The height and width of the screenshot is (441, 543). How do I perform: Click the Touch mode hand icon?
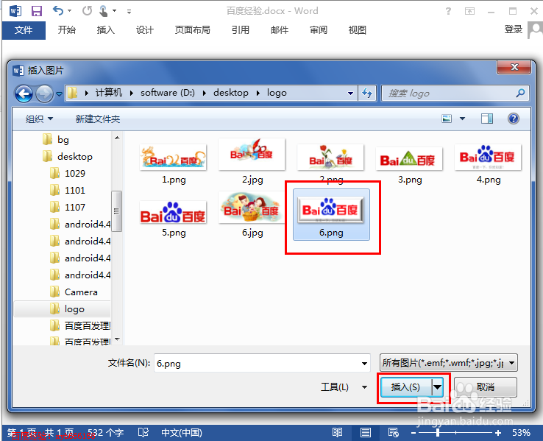pyautogui.click(x=104, y=11)
